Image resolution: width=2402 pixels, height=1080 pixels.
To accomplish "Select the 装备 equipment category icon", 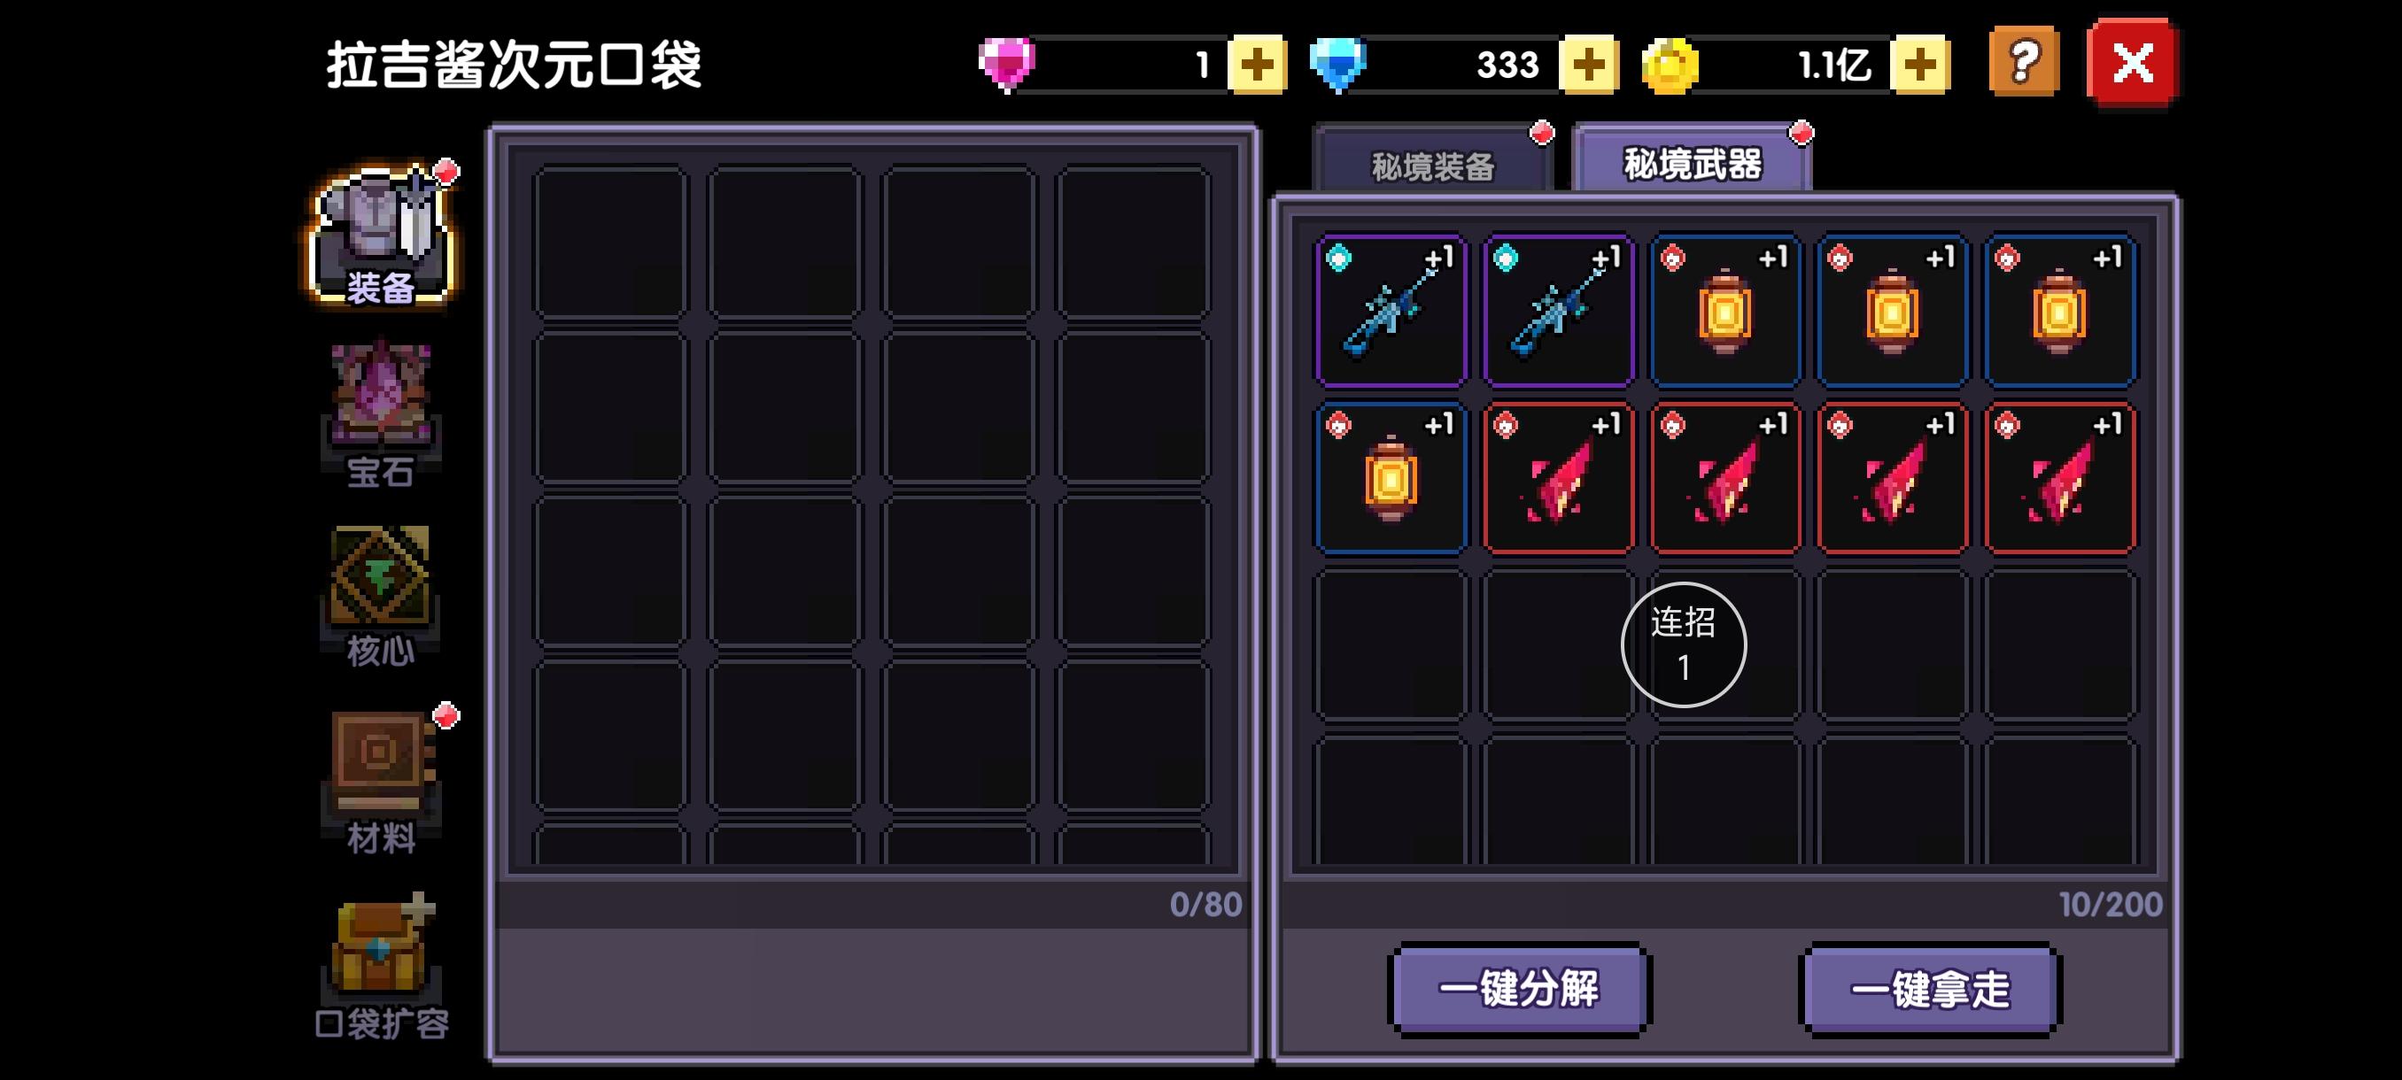I will coord(382,236).
